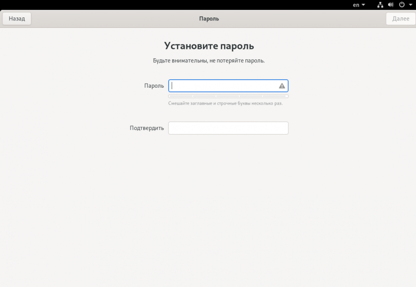Click the "Пароль" header bar title
Viewport: 416px width, 287px height.
click(x=208, y=19)
